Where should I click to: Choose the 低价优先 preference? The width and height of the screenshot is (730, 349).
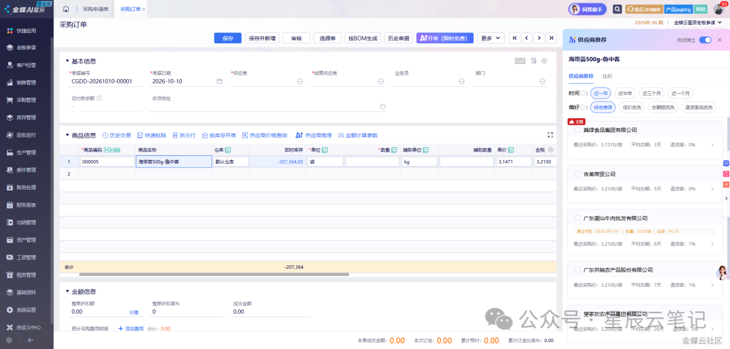coord(632,107)
